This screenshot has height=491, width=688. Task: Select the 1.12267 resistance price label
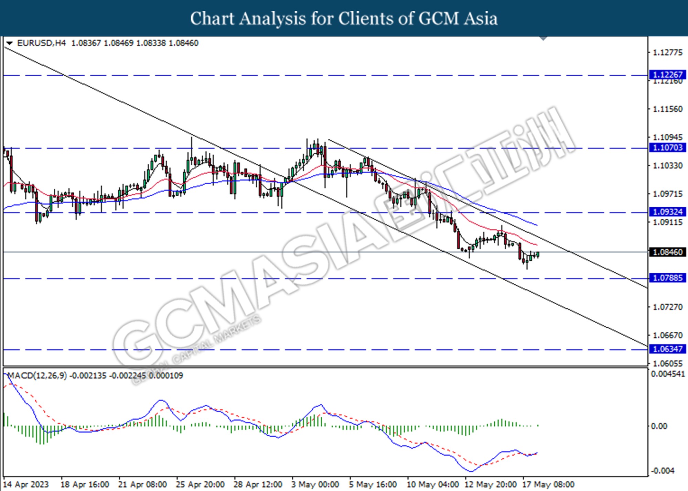coord(667,75)
